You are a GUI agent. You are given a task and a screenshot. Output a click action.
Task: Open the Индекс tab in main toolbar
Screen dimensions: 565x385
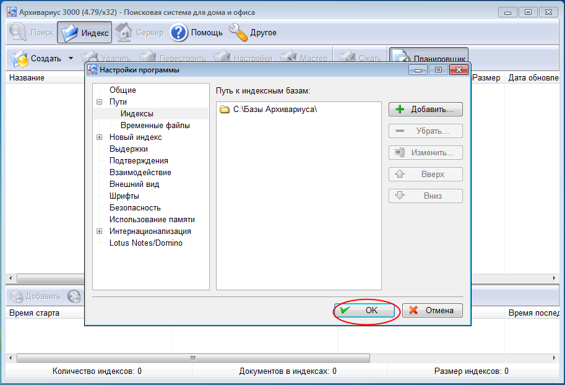pos(85,32)
